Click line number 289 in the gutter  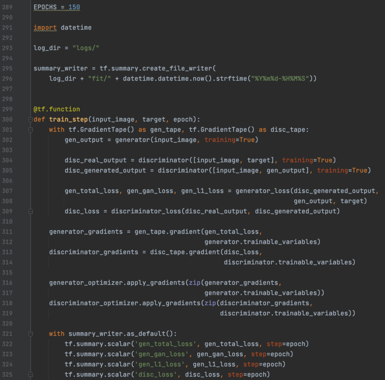tap(7, 7)
